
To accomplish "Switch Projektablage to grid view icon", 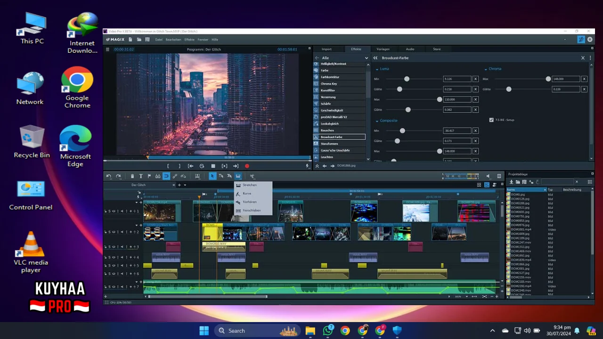I will 590,182.
